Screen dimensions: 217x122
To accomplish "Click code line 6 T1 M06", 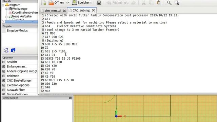I will pyautogui.click(x=50, y=33).
